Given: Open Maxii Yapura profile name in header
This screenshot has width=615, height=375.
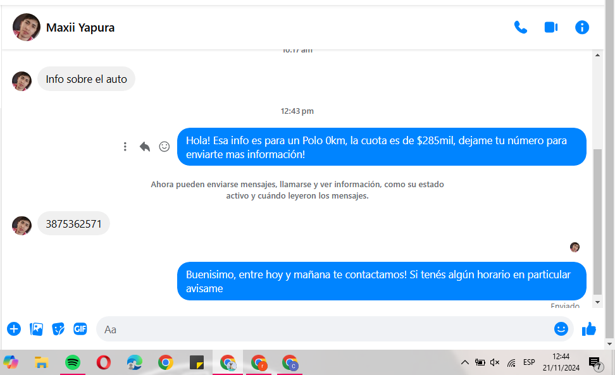Looking at the screenshot, I should [x=80, y=28].
